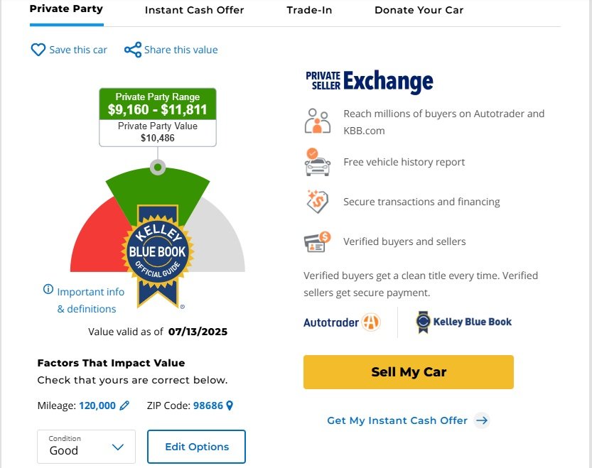
Task: Click the gauge marker at the green range
Action: [x=158, y=167]
